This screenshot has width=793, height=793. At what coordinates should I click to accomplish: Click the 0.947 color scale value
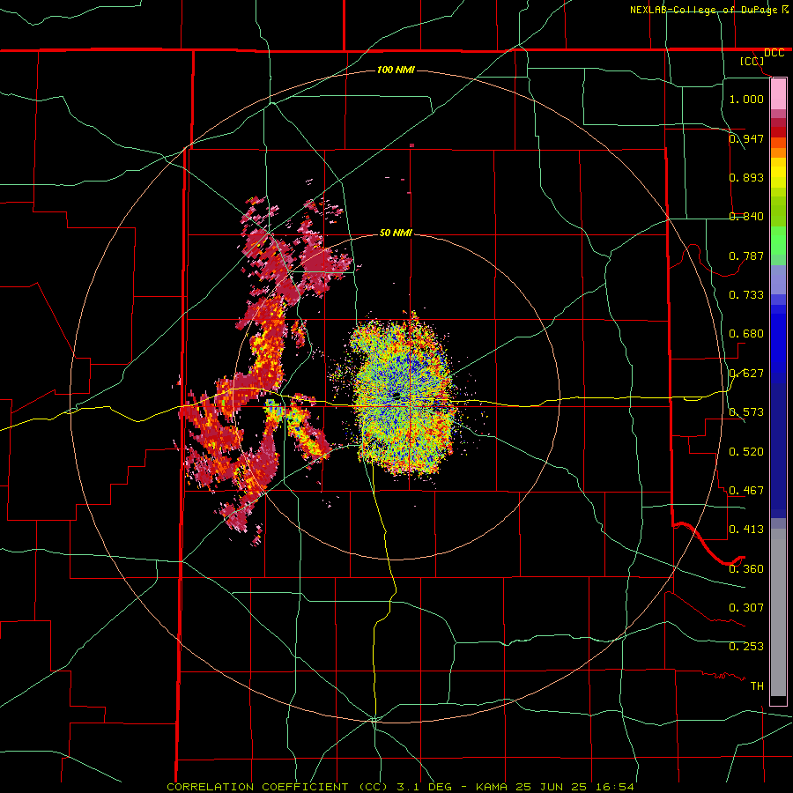pyautogui.click(x=746, y=138)
